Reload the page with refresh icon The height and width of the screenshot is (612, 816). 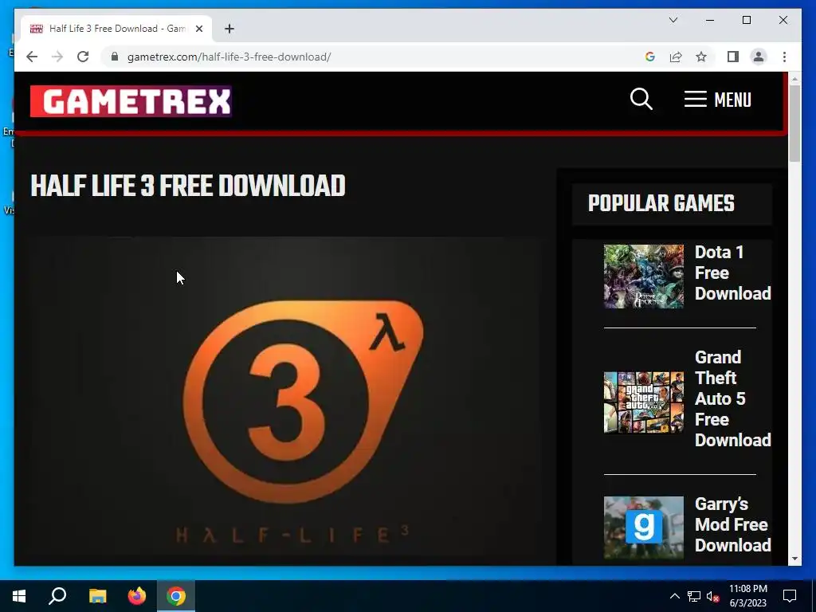83,57
